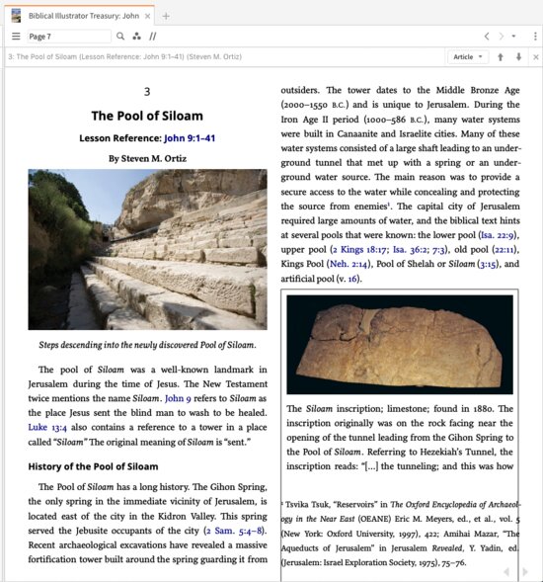Open the visual filters dots icon
543x582 pixels.
point(137,36)
